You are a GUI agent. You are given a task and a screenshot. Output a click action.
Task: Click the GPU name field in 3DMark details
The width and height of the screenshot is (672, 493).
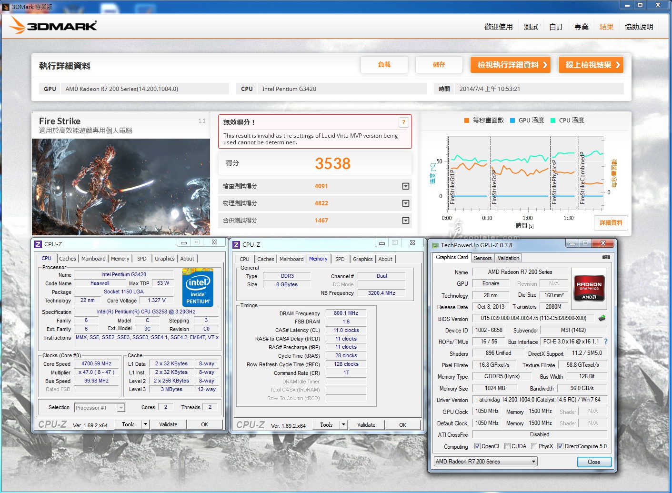[x=145, y=89]
